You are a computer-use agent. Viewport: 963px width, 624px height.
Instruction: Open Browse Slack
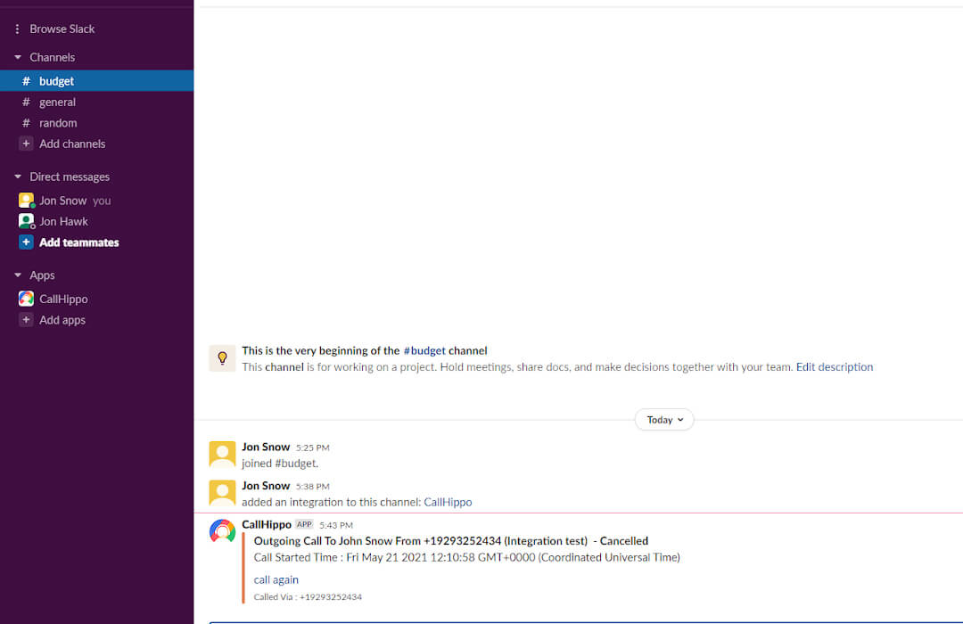pyautogui.click(x=62, y=29)
